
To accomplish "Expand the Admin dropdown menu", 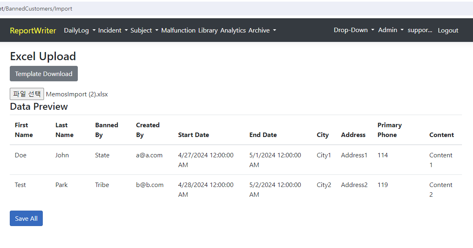I will click(x=388, y=30).
